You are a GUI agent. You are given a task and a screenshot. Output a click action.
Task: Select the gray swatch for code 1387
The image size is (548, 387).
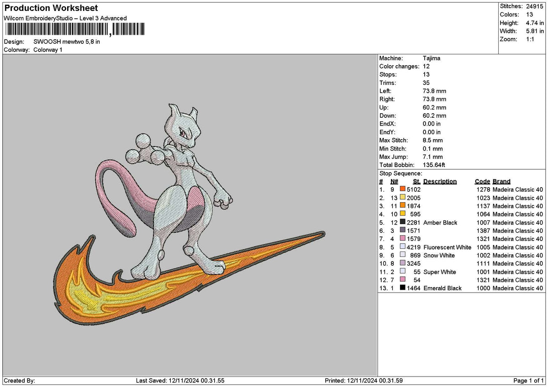(403, 230)
